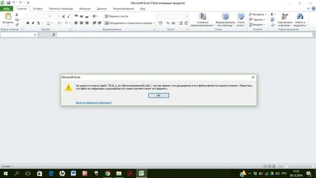Open the Рецензирование tab
Image resolution: width=316 pixels, height=178 pixels.
(x=123, y=9)
